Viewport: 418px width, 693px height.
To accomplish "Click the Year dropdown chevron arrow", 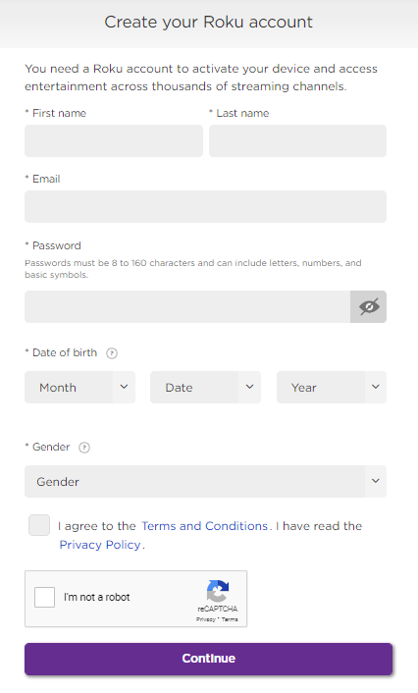I will tap(376, 387).
